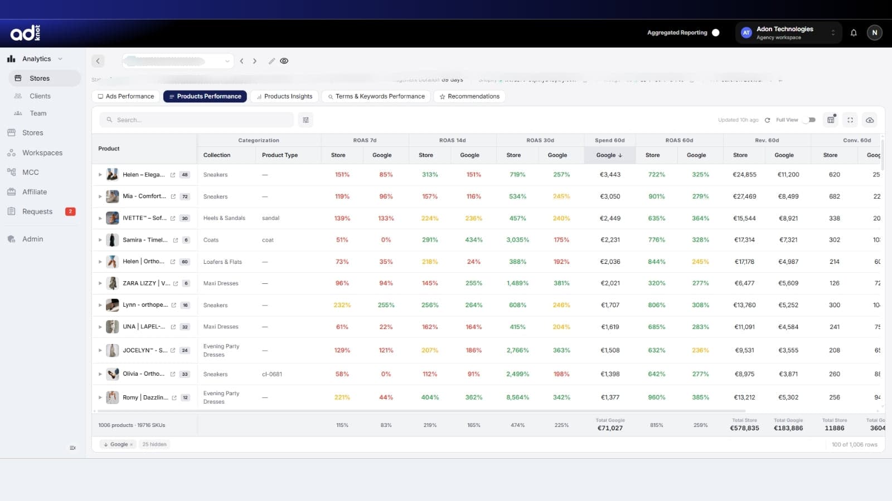The width and height of the screenshot is (892, 501).
Task: Expand the Mia - Comfort product row
Action: tap(100, 197)
